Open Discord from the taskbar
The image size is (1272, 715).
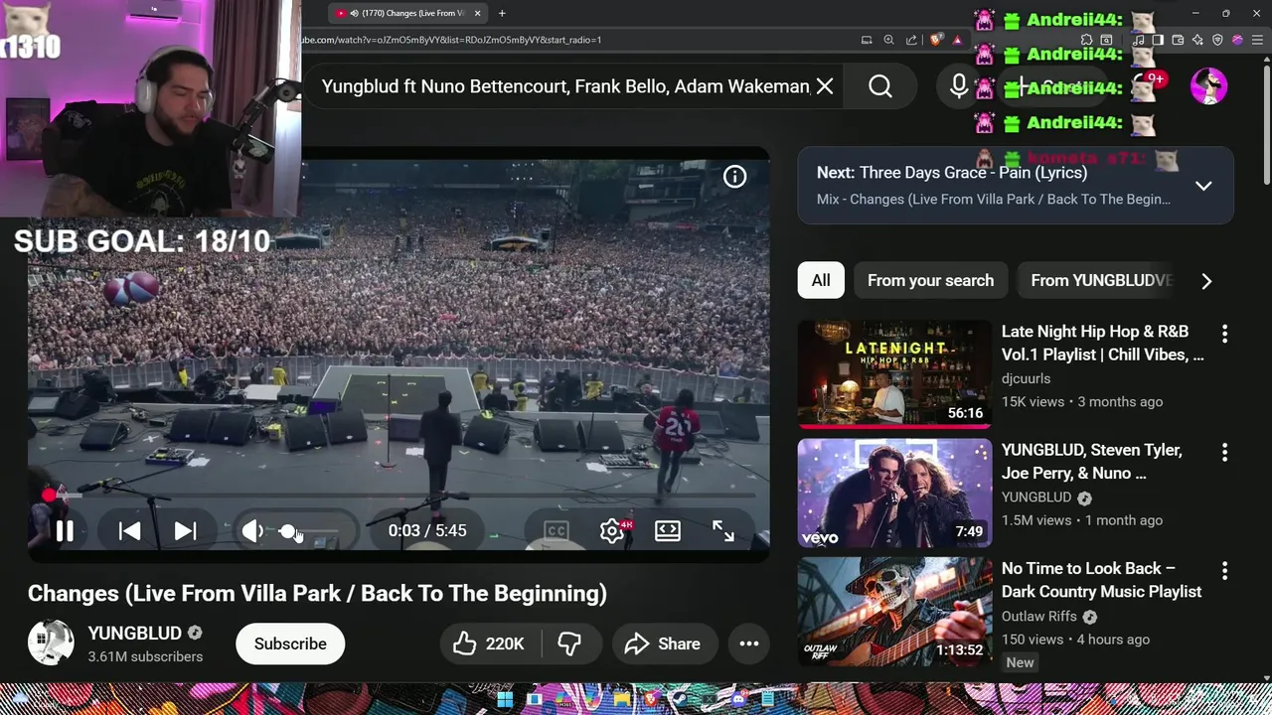(x=738, y=700)
